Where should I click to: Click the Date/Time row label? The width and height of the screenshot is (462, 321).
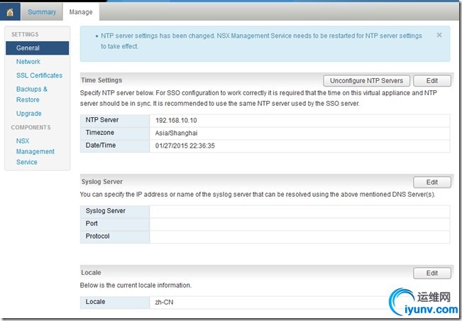(x=101, y=146)
